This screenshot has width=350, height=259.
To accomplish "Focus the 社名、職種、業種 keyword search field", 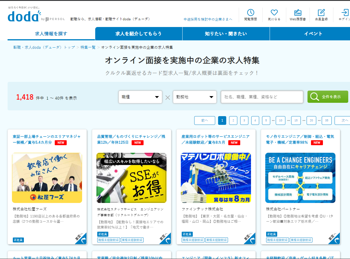I will [262, 97].
